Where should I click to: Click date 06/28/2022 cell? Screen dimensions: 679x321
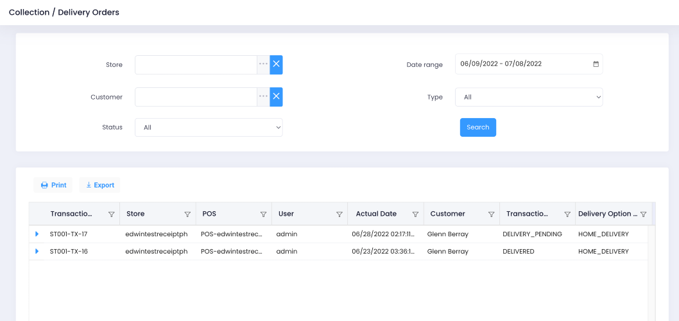tap(384, 234)
